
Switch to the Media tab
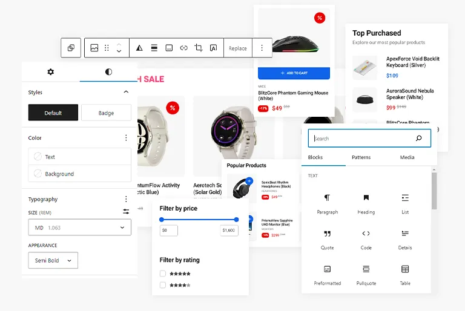coord(407,157)
